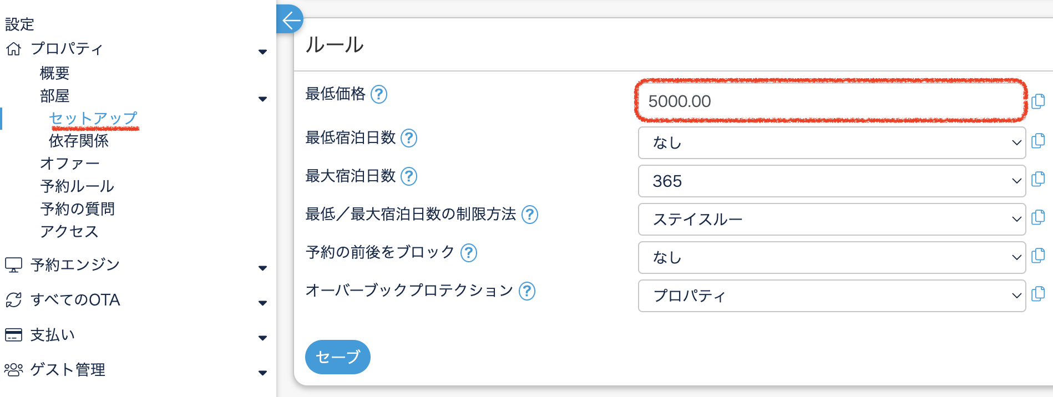The width and height of the screenshot is (1053, 397).
Task: Open the ステイスルー restriction method dropdown
Action: (x=831, y=220)
